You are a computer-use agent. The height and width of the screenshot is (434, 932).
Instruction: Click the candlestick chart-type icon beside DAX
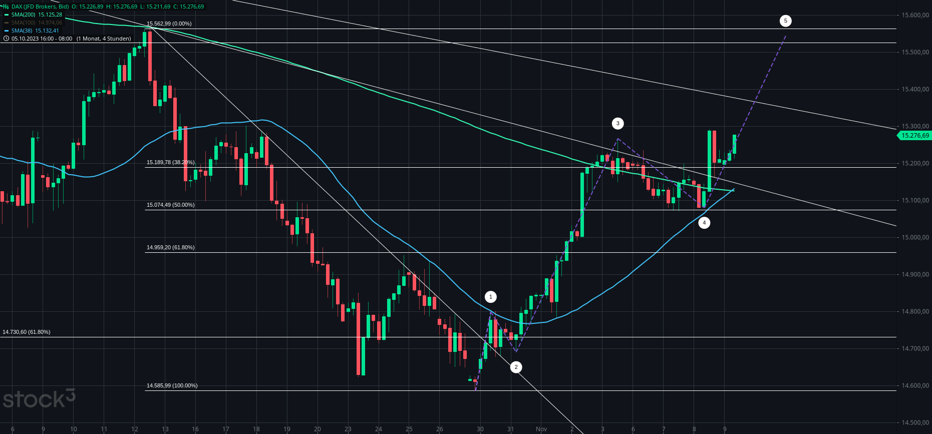click(6, 7)
